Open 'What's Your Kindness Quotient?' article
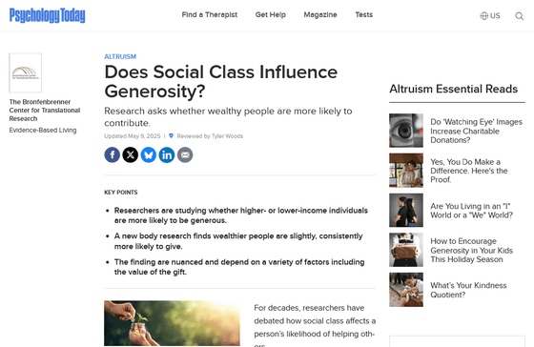 [468, 290]
